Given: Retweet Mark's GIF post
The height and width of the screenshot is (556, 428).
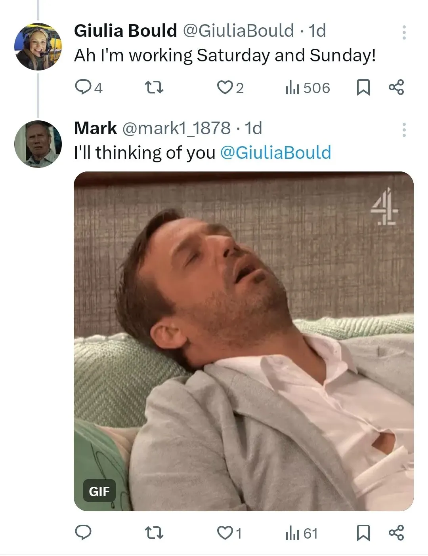Looking at the screenshot, I should point(154,533).
